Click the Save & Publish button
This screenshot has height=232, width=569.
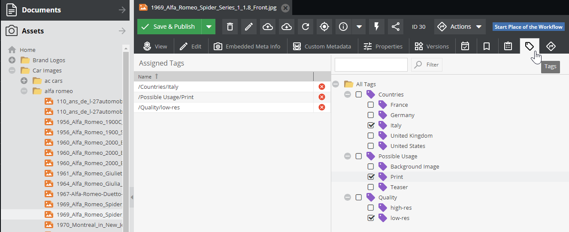[169, 27]
